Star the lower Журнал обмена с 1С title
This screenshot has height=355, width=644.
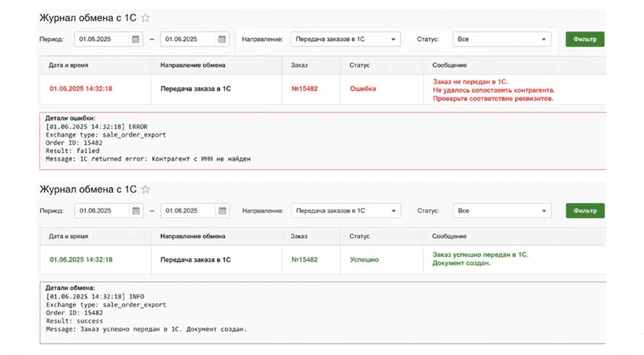145,189
